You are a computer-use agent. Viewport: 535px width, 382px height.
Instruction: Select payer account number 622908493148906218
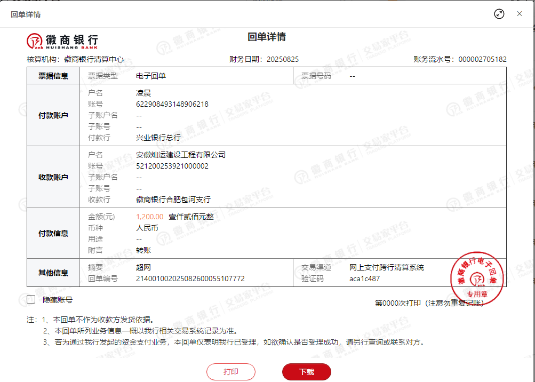[172, 104]
